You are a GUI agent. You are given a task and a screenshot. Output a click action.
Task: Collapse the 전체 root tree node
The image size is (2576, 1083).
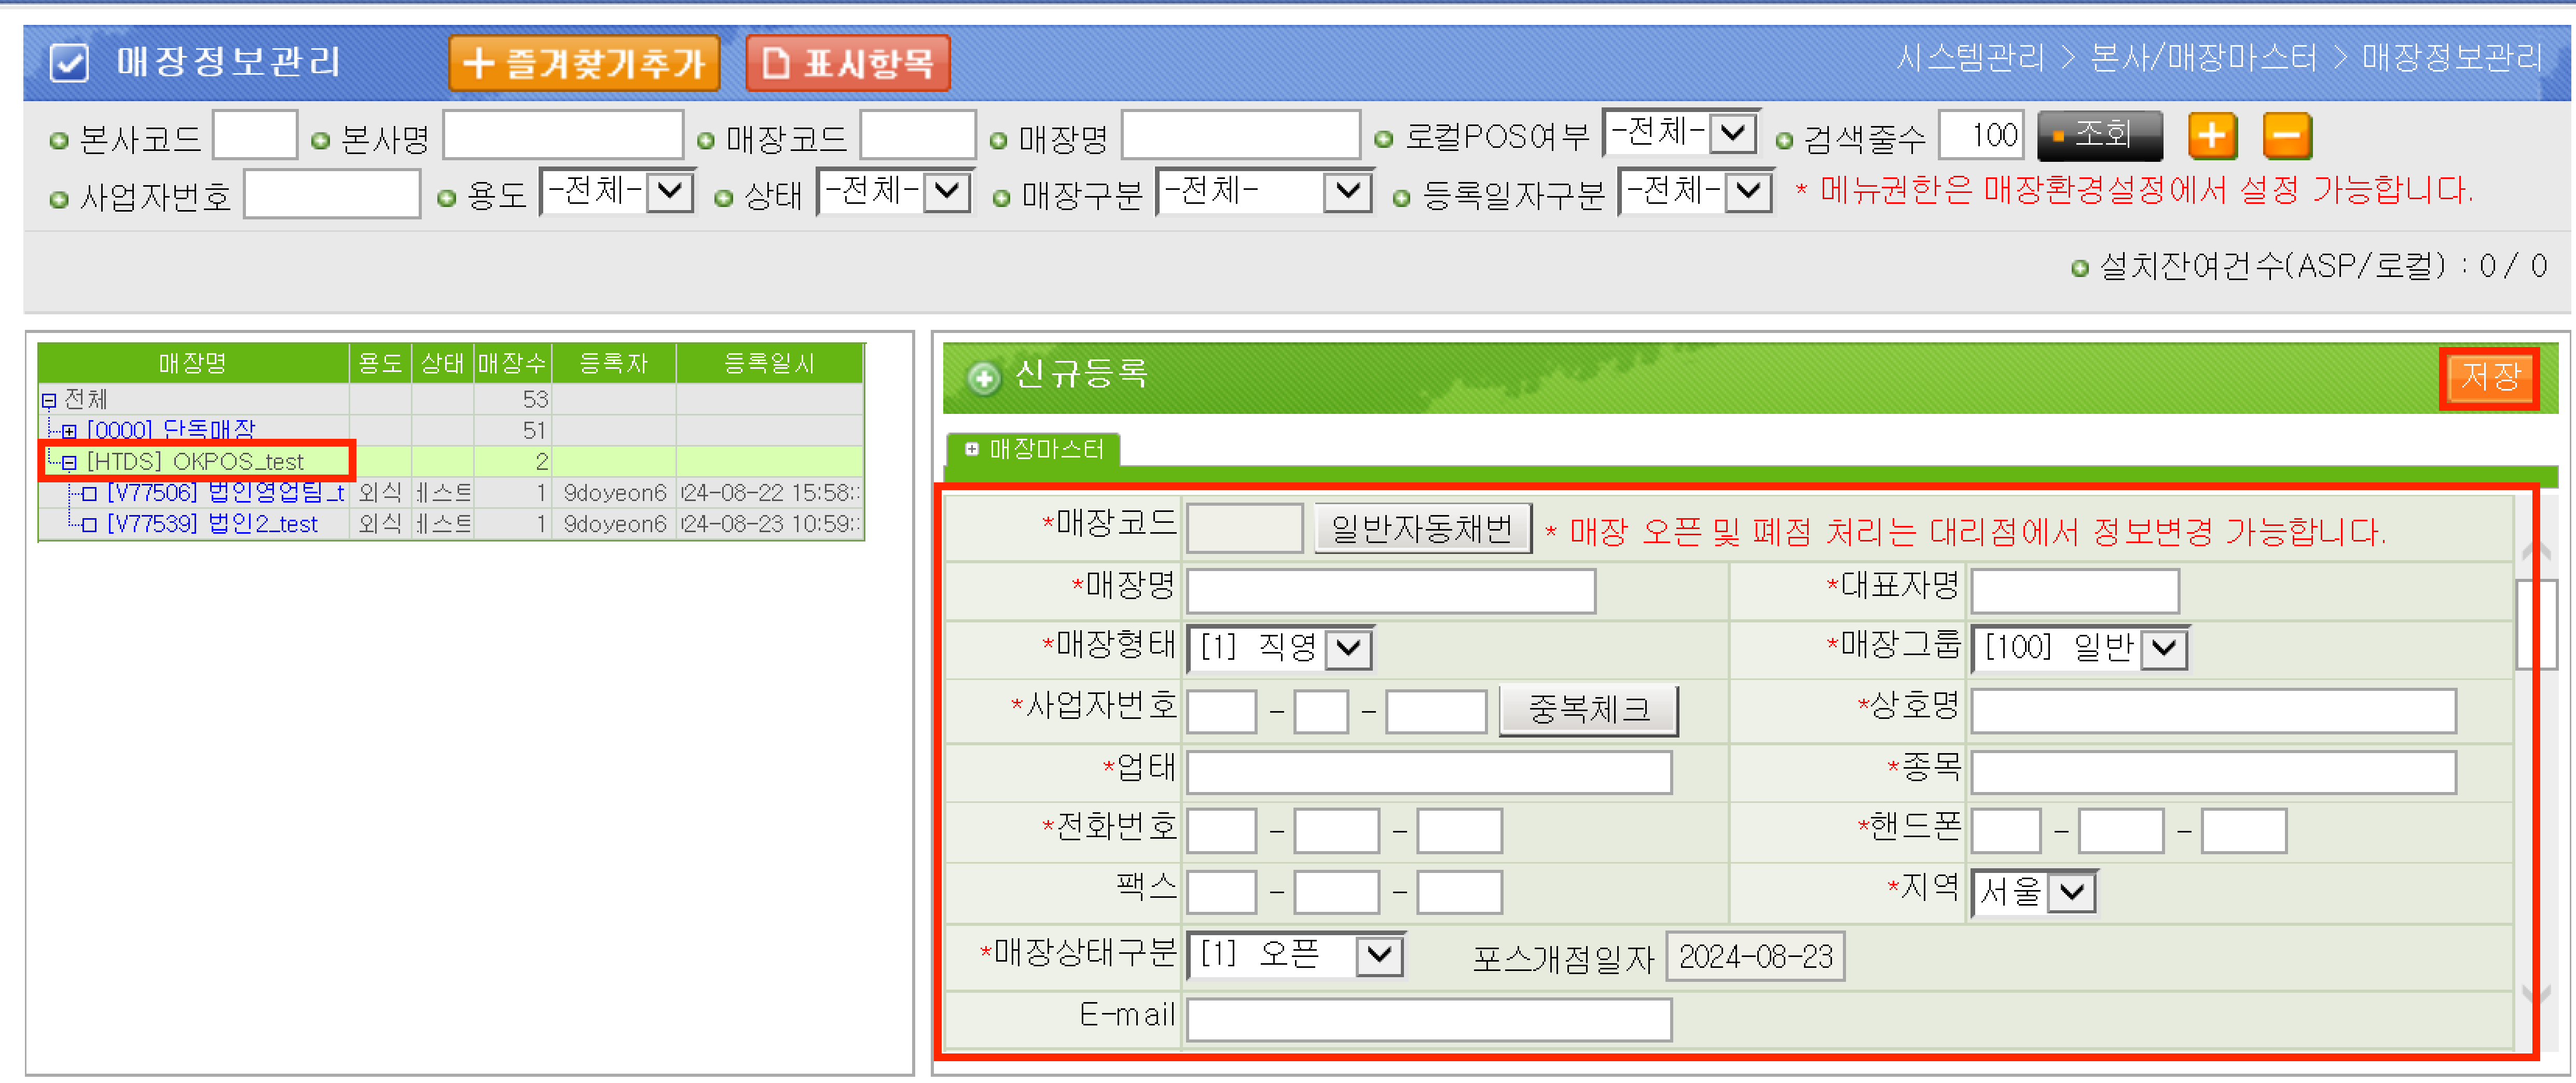click(48, 400)
